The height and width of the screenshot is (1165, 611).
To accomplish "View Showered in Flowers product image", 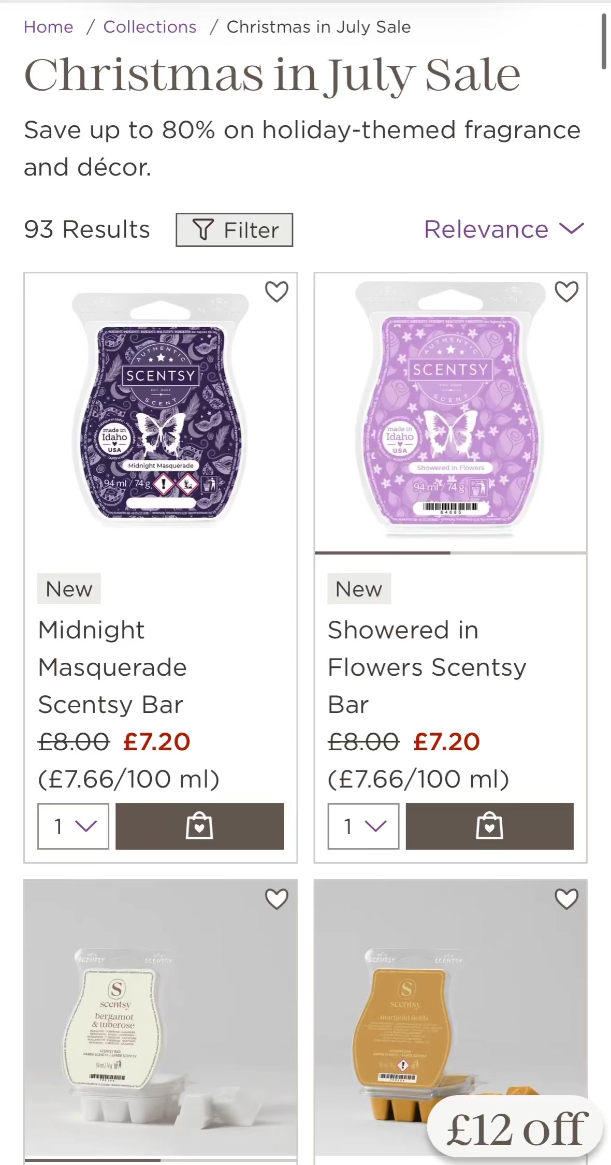I will (450, 409).
